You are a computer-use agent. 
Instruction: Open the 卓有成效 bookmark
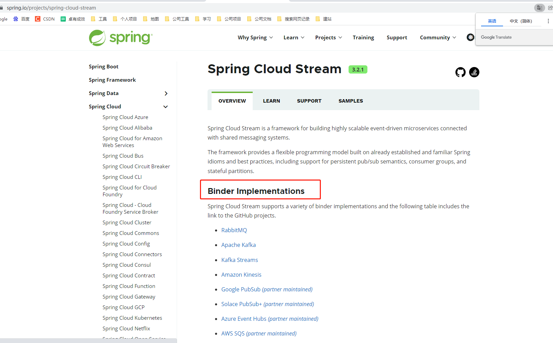(73, 19)
